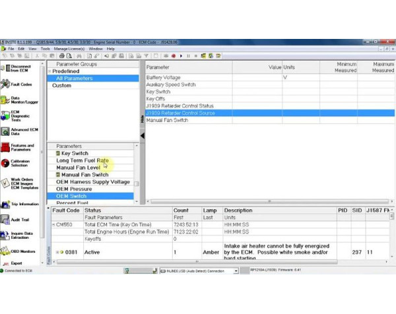Open the Tools menu

tap(45, 49)
